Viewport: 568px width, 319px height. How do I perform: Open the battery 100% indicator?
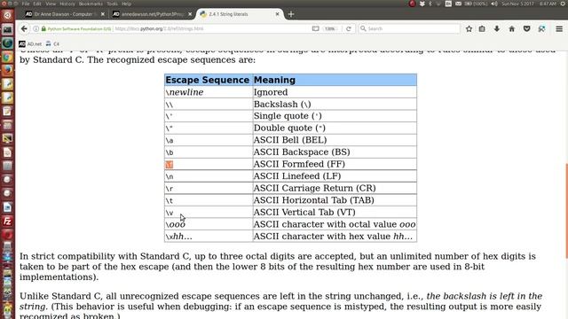click(x=476, y=4)
